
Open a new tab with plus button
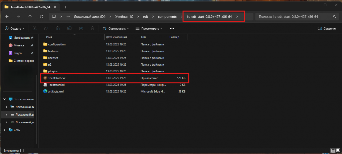click(66, 7)
